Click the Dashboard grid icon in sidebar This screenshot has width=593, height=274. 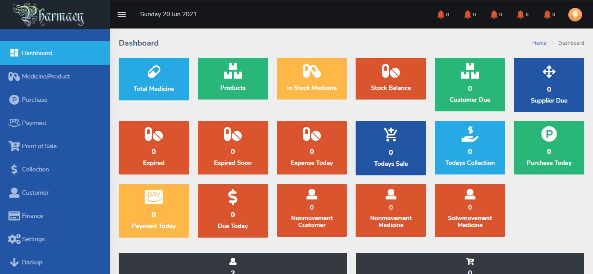[14, 53]
